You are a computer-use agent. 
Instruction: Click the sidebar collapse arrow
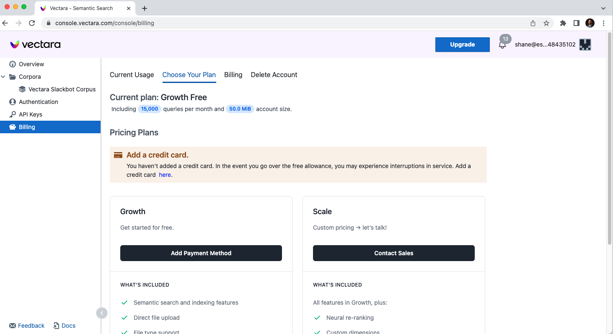pyautogui.click(x=101, y=313)
